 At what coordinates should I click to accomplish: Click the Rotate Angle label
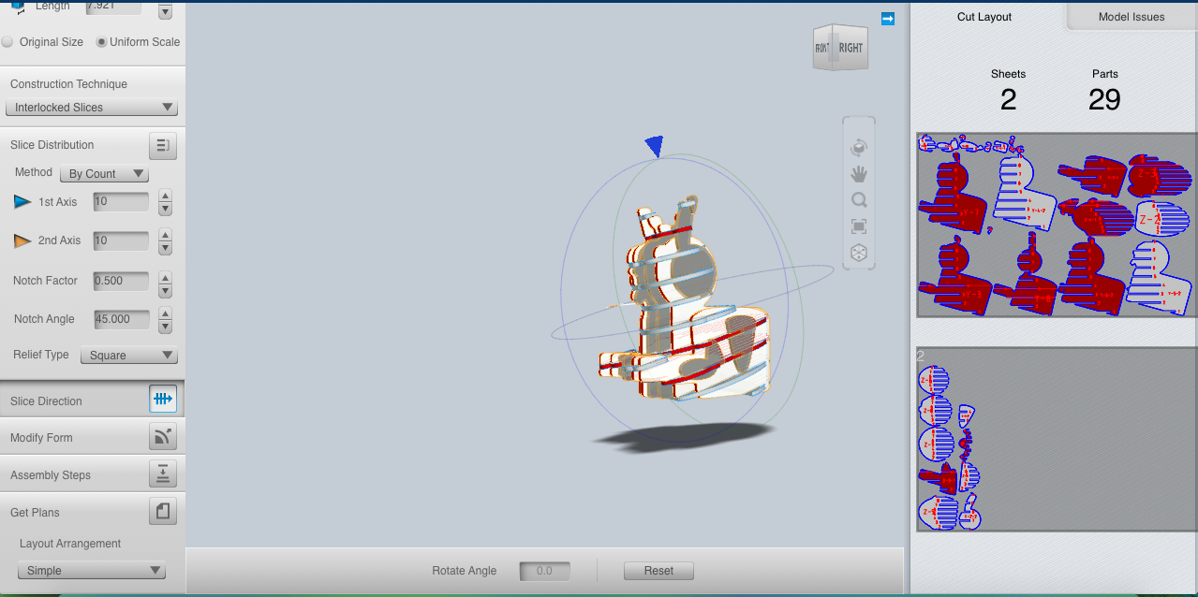[x=464, y=571]
